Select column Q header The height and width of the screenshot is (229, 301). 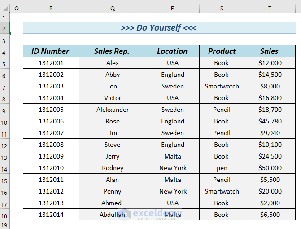[x=112, y=9]
